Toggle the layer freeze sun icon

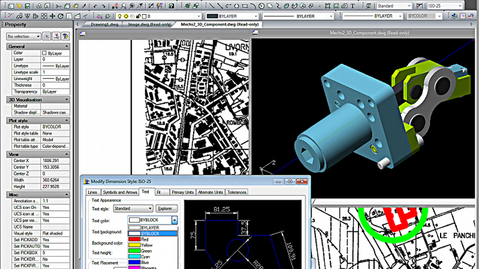(126, 15)
